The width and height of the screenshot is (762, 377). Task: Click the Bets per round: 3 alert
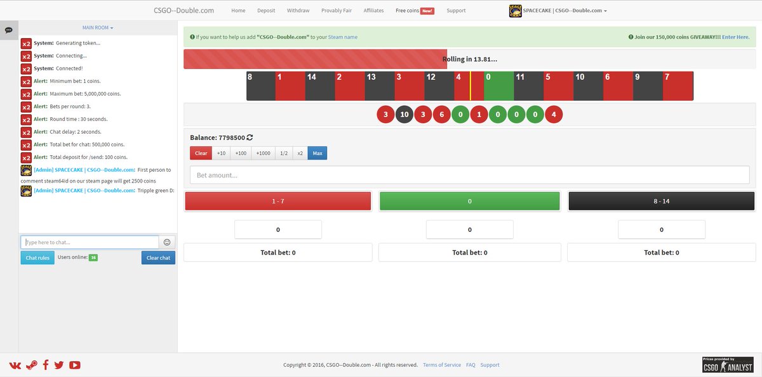(x=62, y=106)
